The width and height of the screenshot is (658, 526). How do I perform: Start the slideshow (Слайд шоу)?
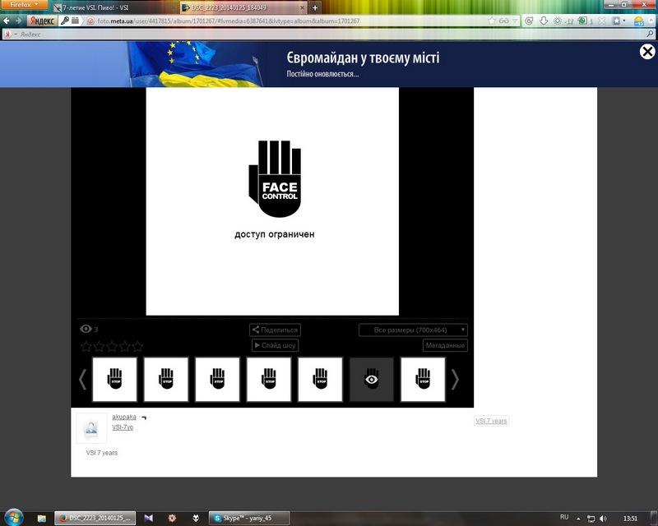[275, 345]
